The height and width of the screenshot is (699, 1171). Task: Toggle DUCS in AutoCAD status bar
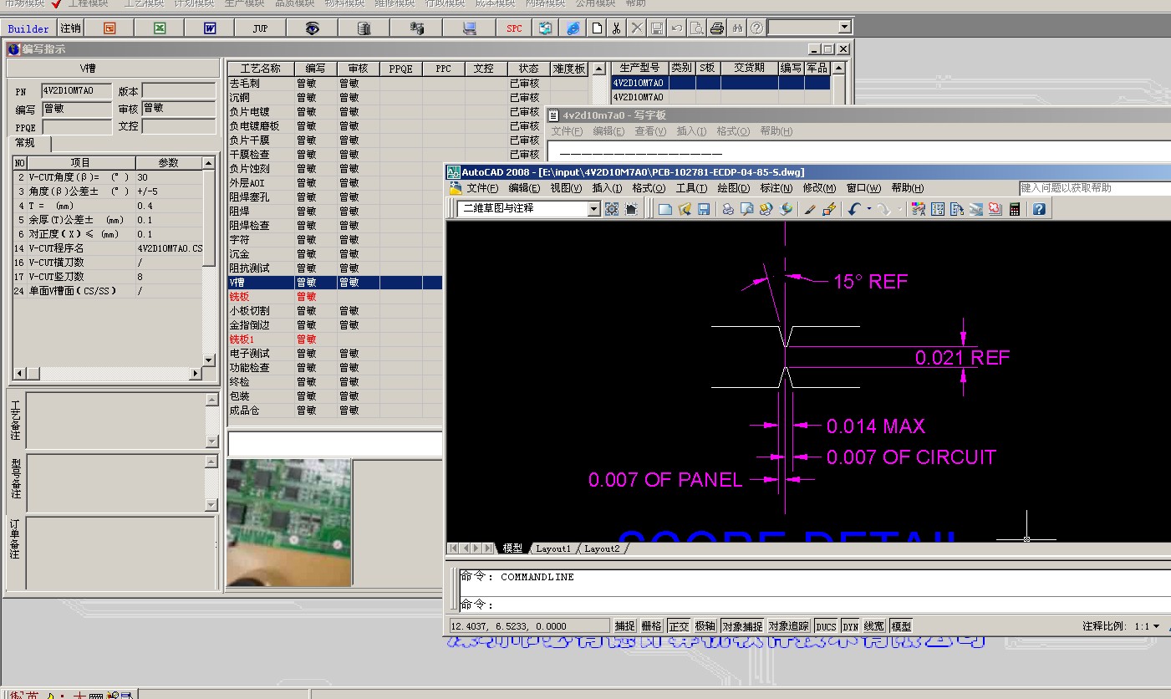pyautogui.click(x=826, y=626)
